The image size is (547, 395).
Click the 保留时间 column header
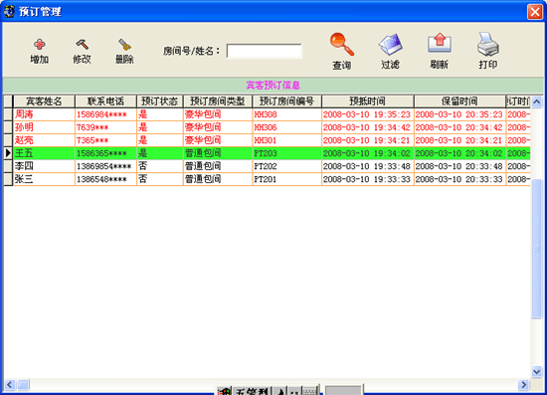(459, 101)
